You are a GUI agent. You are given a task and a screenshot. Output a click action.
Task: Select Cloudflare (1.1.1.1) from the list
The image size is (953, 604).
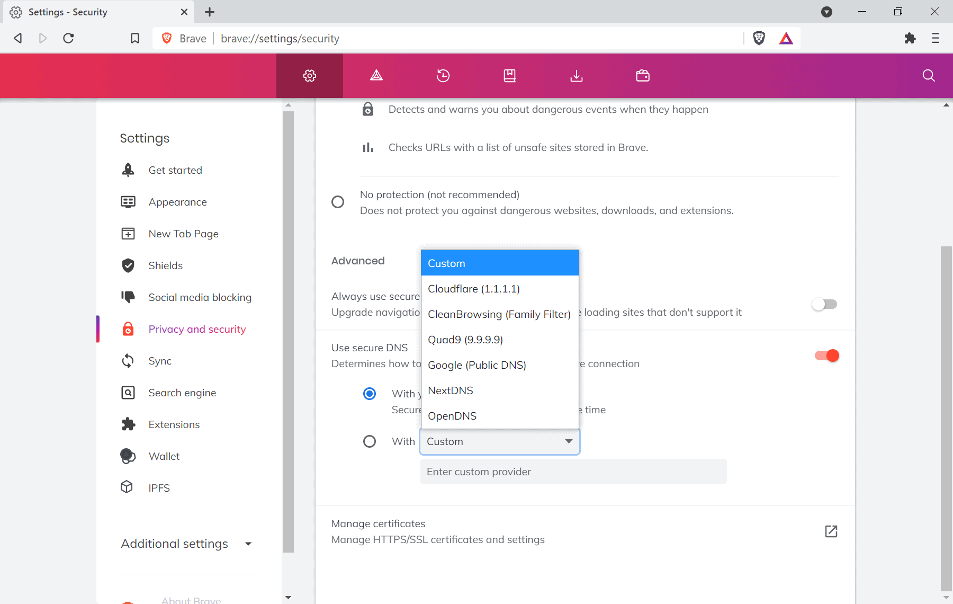[473, 288]
